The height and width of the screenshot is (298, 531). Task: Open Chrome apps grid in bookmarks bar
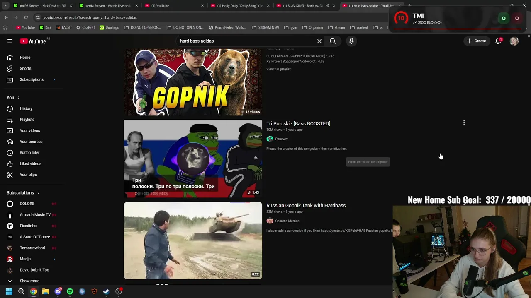click(x=5, y=28)
